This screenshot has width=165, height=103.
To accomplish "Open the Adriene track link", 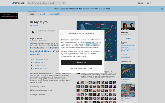I will (x=37, y=62).
